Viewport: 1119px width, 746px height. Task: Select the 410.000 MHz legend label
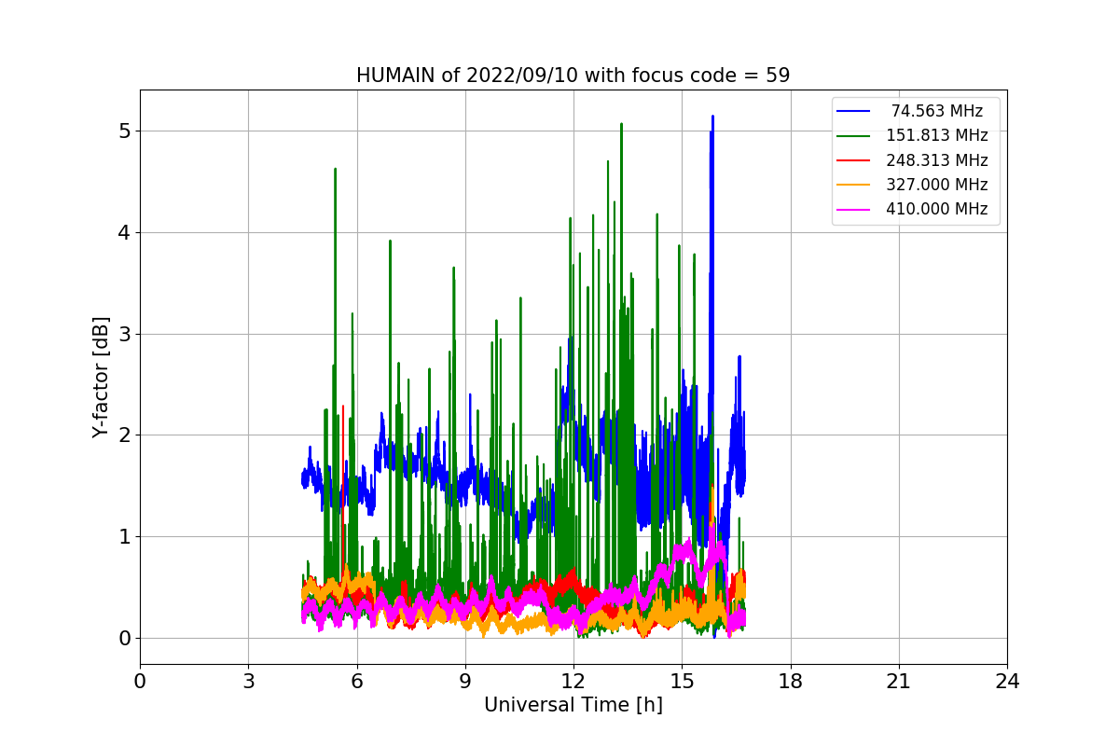[936, 209]
